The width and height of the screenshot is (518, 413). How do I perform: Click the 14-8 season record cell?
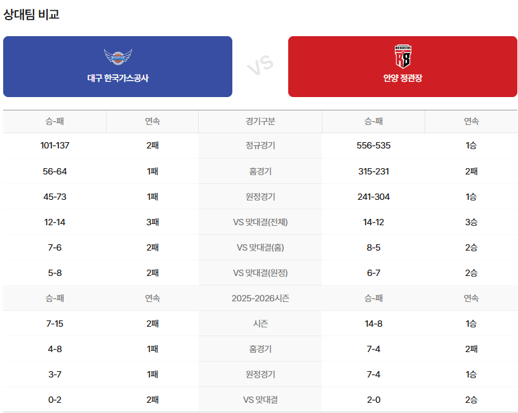(373, 324)
